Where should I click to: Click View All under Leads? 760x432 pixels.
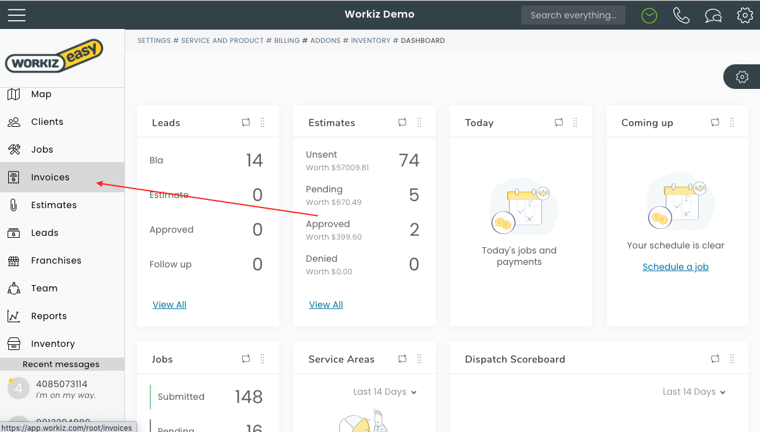[x=169, y=305]
